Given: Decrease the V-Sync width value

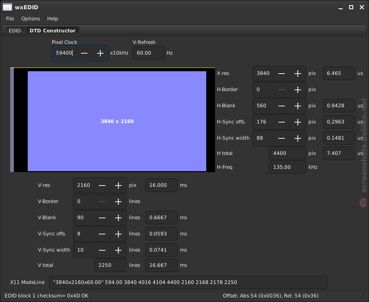Looking at the screenshot, I should click(102, 250).
